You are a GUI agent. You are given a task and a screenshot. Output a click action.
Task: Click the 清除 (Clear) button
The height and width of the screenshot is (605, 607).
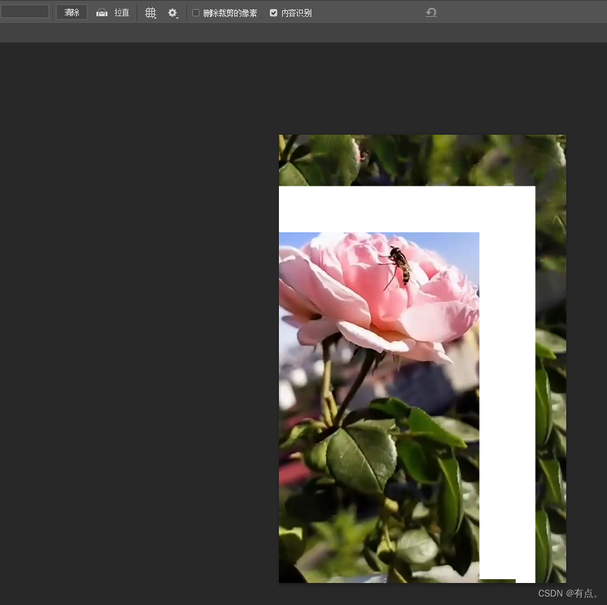72,12
